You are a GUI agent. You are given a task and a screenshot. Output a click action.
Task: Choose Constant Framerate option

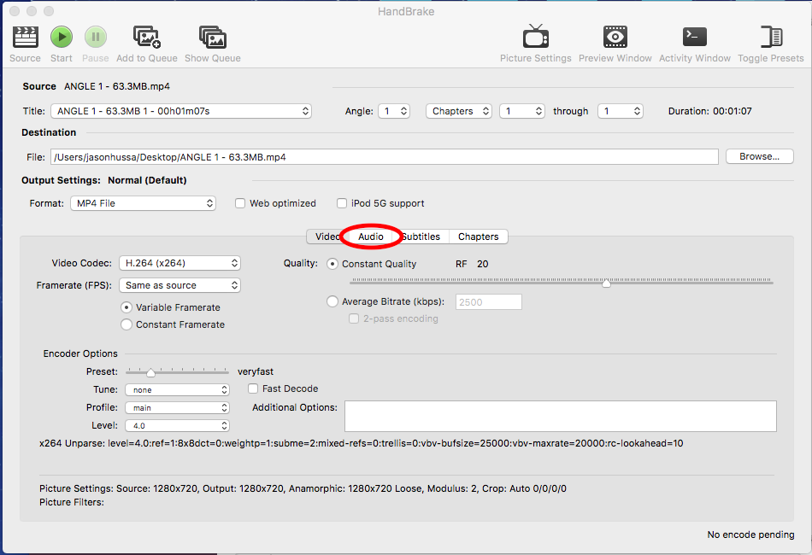[127, 324]
